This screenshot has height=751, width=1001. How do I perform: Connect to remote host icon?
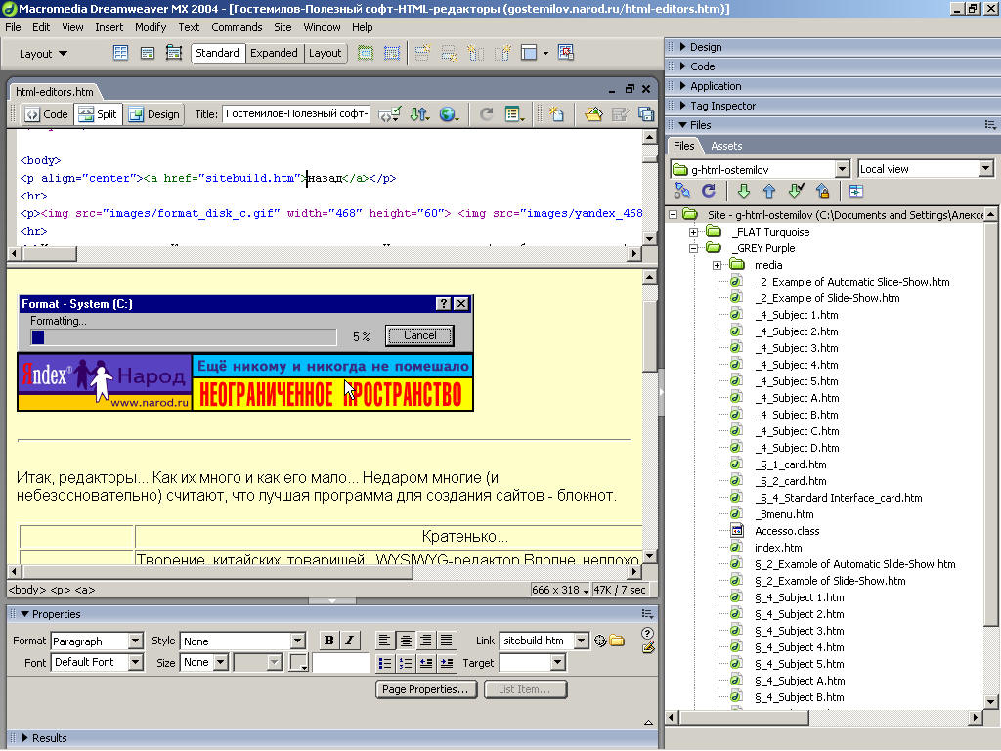click(681, 191)
